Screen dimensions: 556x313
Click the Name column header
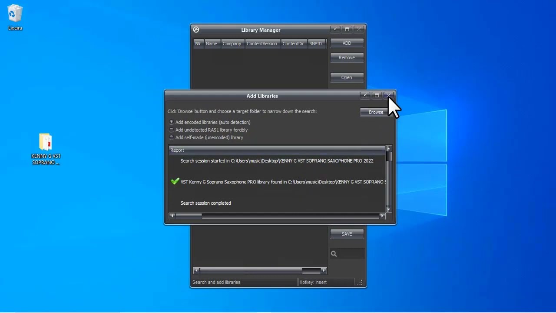point(212,43)
